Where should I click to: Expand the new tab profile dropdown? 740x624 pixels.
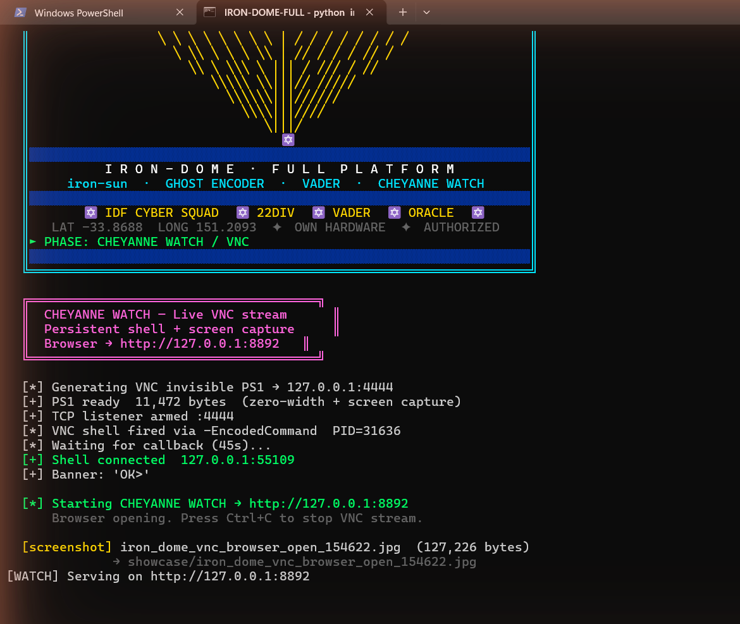(427, 12)
